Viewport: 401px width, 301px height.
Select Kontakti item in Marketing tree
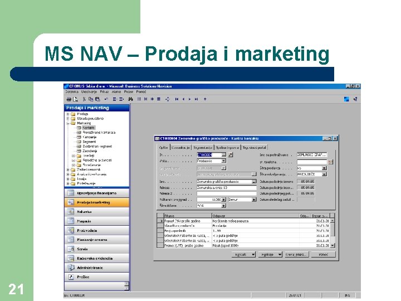89,128
